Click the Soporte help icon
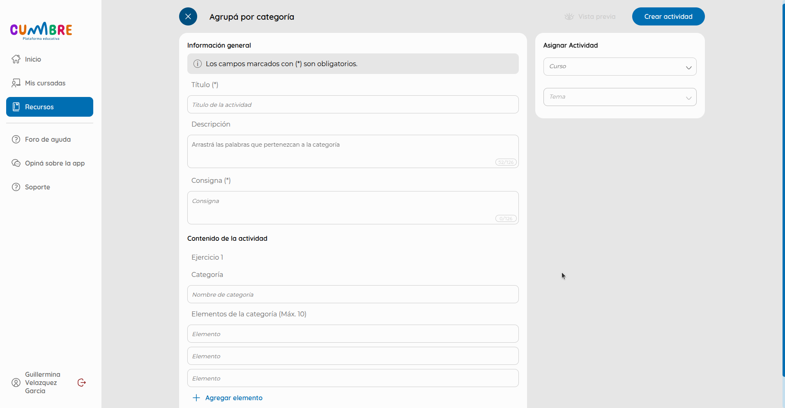785x408 pixels. point(16,187)
